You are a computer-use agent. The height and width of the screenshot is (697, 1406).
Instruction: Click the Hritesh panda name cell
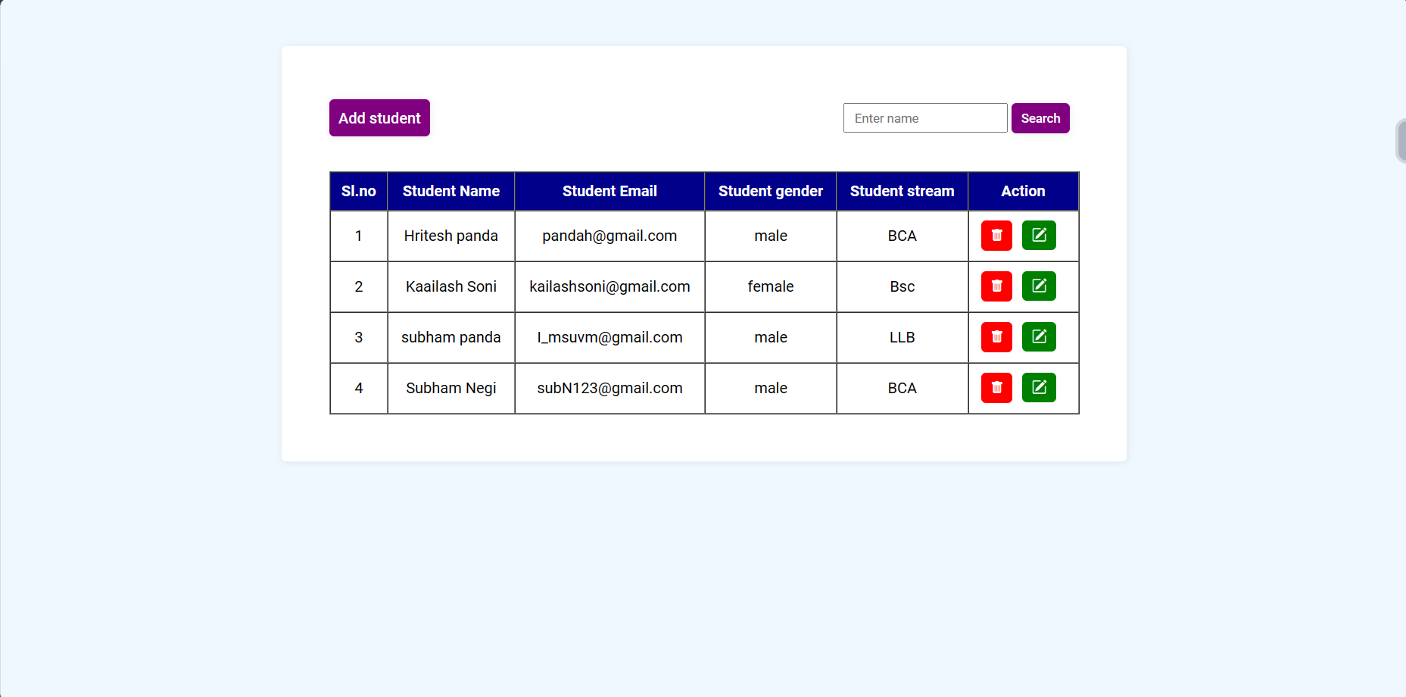click(x=451, y=236)
